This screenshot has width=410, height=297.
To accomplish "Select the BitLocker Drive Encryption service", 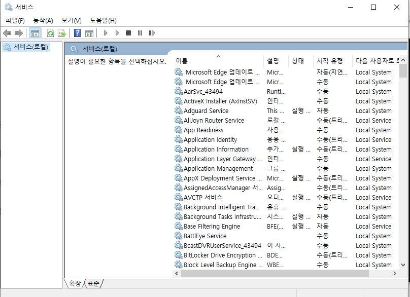I will 286,255.
